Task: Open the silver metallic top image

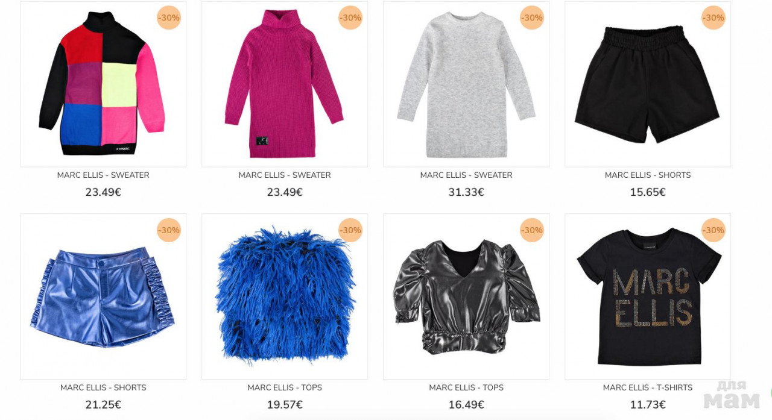Action: 466,296
